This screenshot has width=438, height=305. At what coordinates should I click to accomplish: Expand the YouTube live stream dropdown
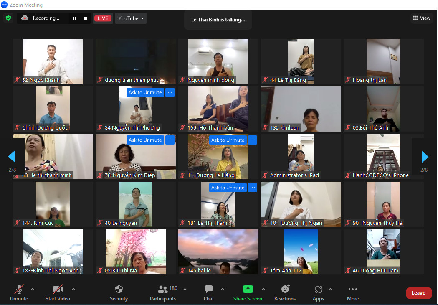coord(131,18)
